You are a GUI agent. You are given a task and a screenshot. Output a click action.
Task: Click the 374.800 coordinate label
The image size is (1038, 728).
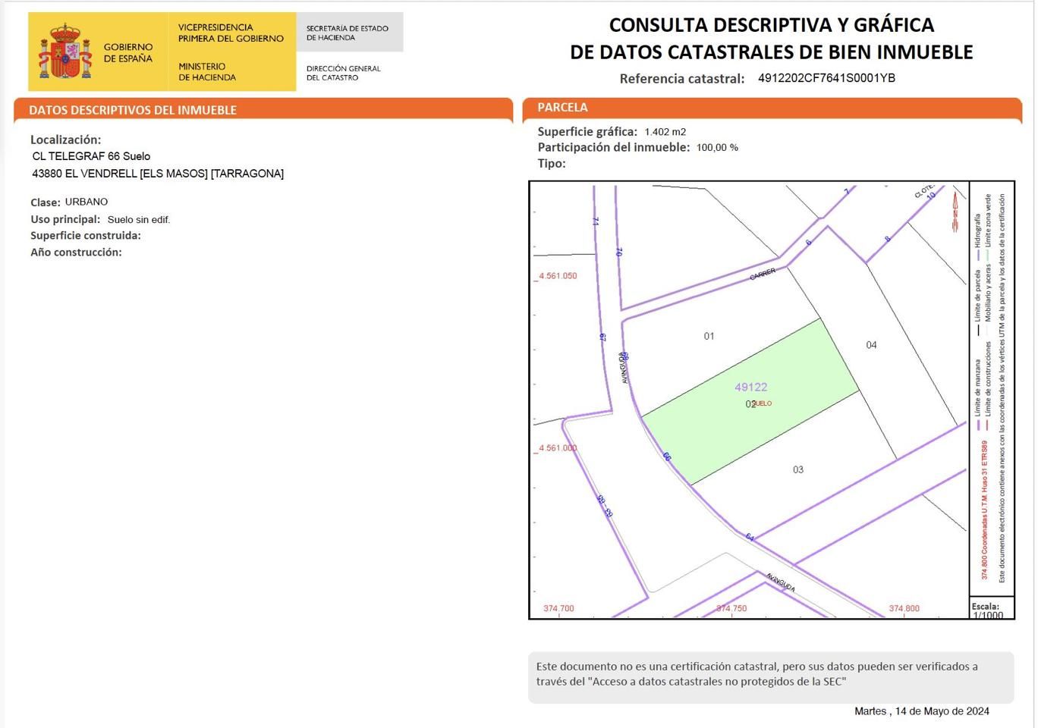pos(904,609)
